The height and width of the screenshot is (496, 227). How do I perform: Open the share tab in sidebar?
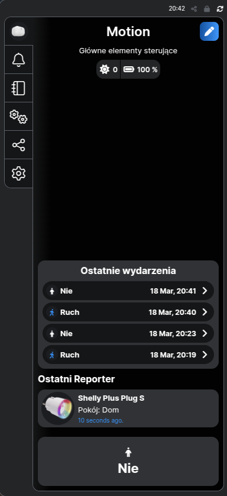(x=19, y=145)
